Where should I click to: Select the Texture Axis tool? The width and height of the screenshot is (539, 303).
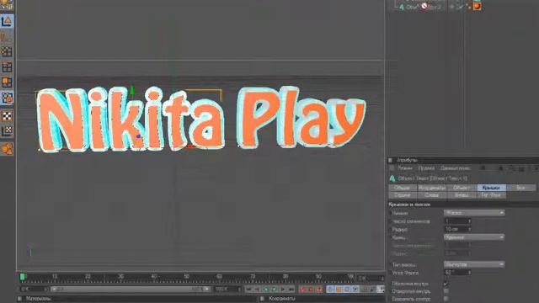[7, 131]
